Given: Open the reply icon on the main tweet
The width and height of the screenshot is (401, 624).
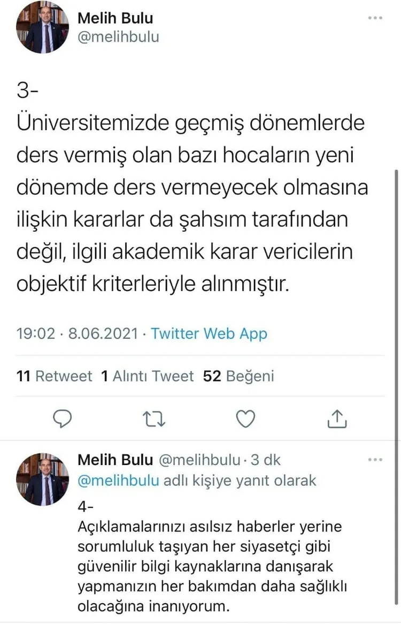Looking at the screenshot, I should tap(63, 419).
